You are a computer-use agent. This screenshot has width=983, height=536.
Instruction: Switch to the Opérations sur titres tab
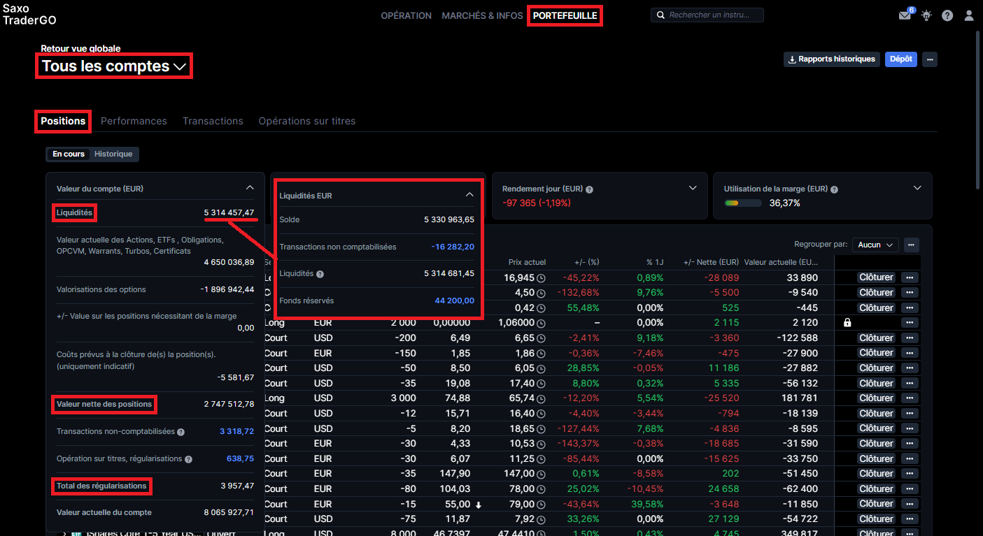(x=307, y=121)
